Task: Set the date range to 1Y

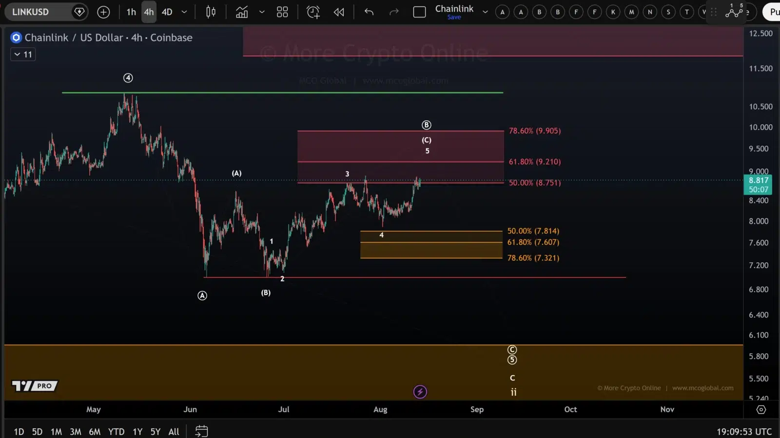Action: tap(137, 432)
